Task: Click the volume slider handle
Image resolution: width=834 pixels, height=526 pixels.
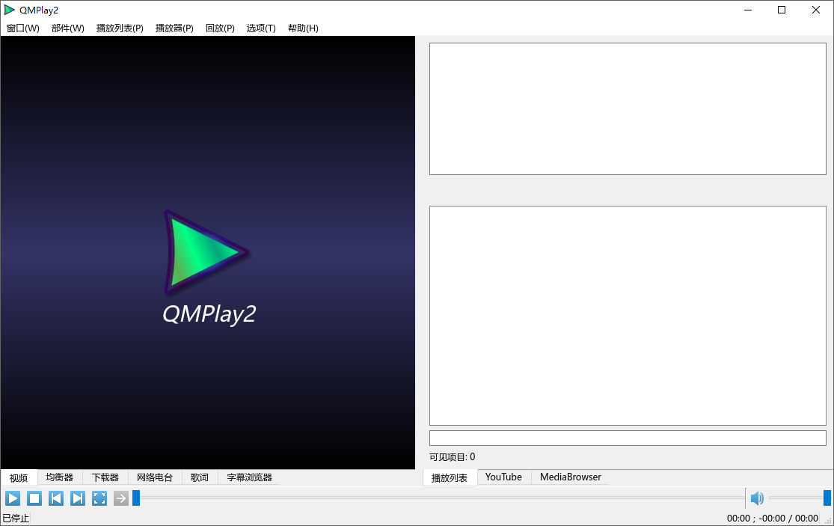Action: coord(827,498)
